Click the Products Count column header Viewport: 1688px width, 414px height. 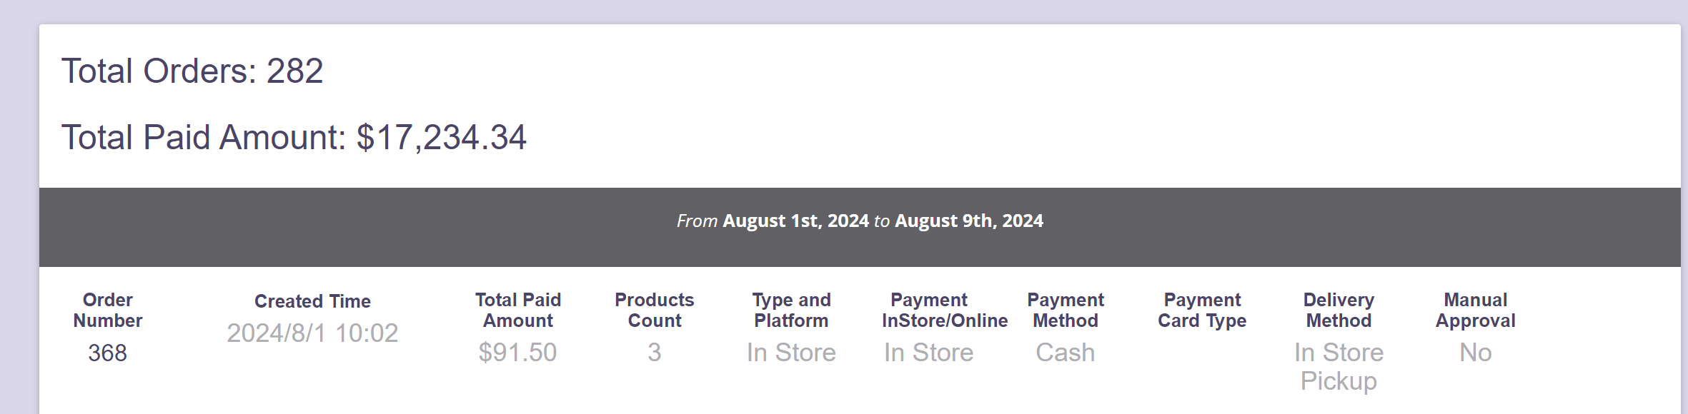pos(655,310)
